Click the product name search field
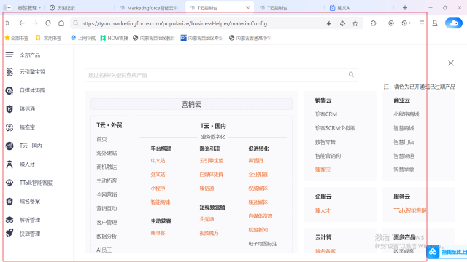Screen dimensions: 467x262 tap(221, 75)
